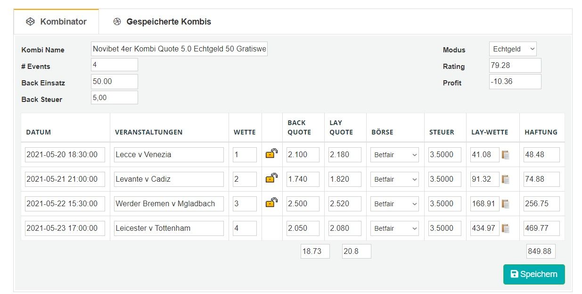Toggle the lock icon for Levante v Cadiz
Image resolution: width=582 pixels, height=294 pixels.
271,178
